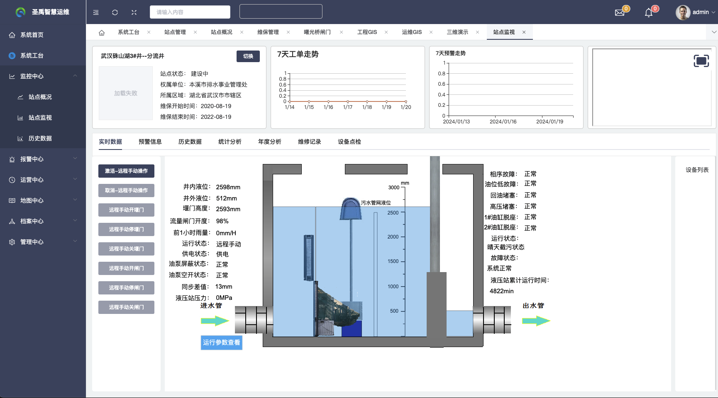Click the 切换 station switch button
The width and height of the screenshot is (718, 398).
(248, 56)
